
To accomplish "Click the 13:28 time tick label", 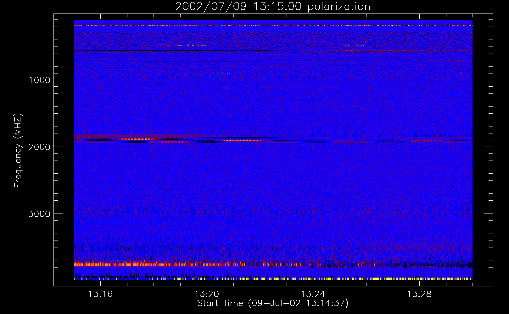I will [x=419, y=294].
